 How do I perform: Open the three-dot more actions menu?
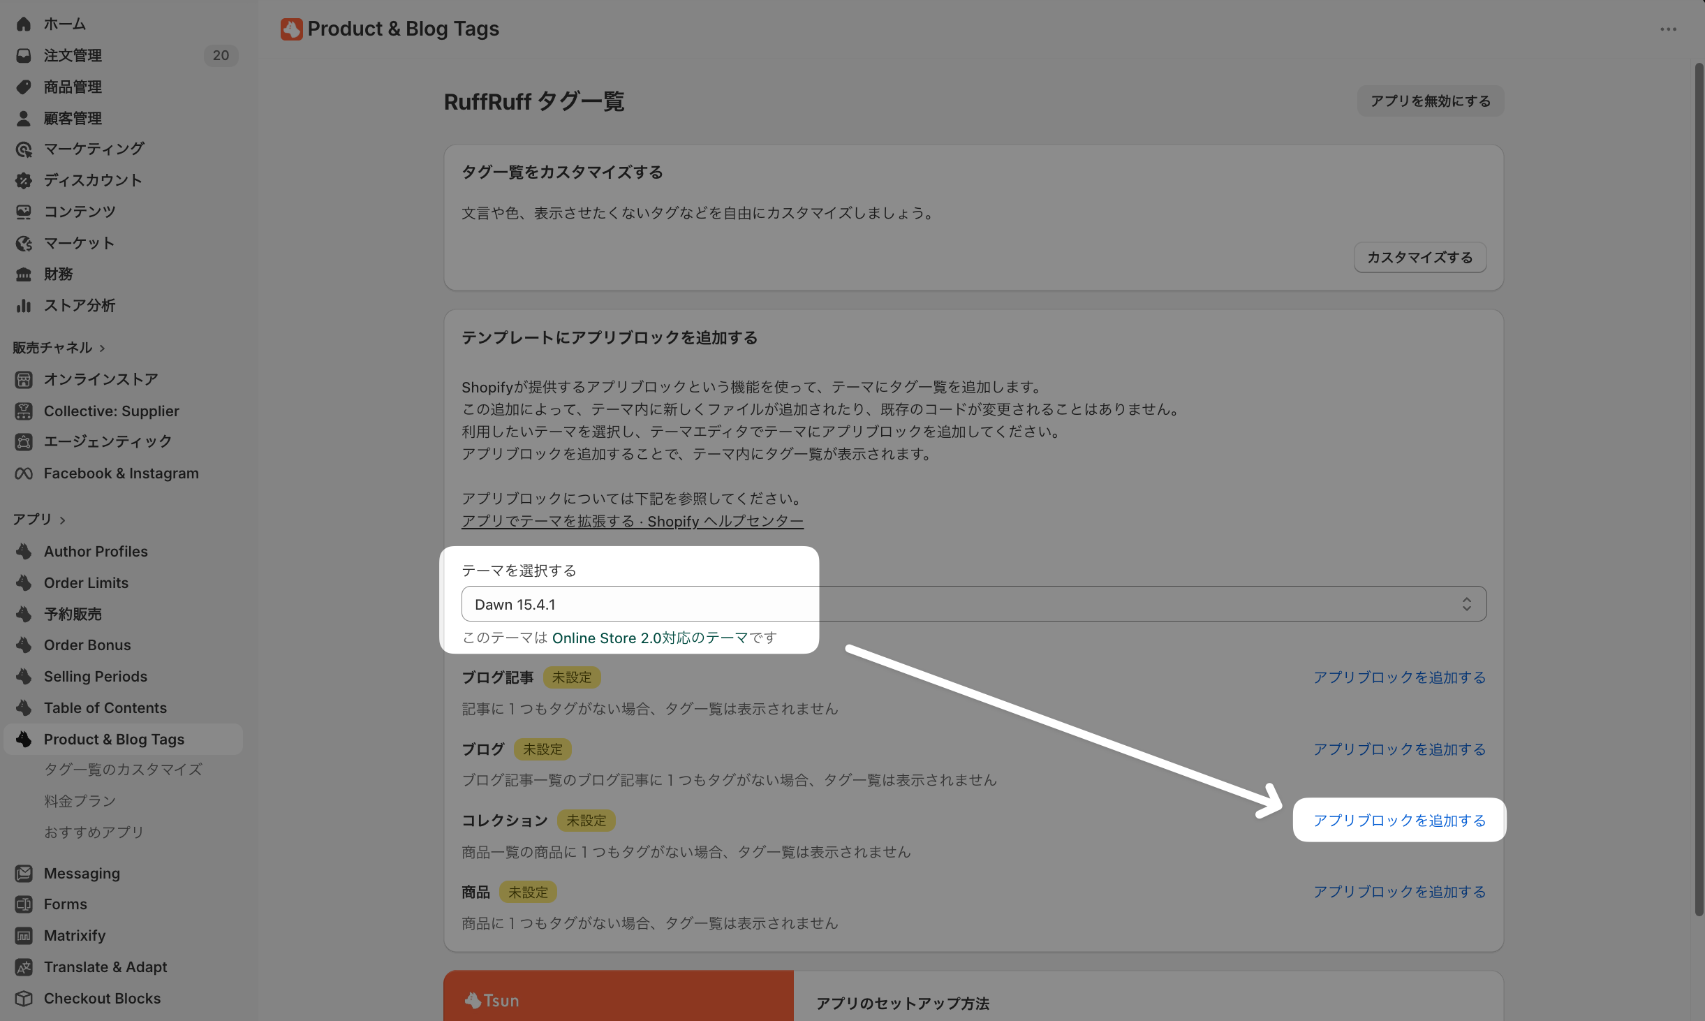pos(1668,29)
